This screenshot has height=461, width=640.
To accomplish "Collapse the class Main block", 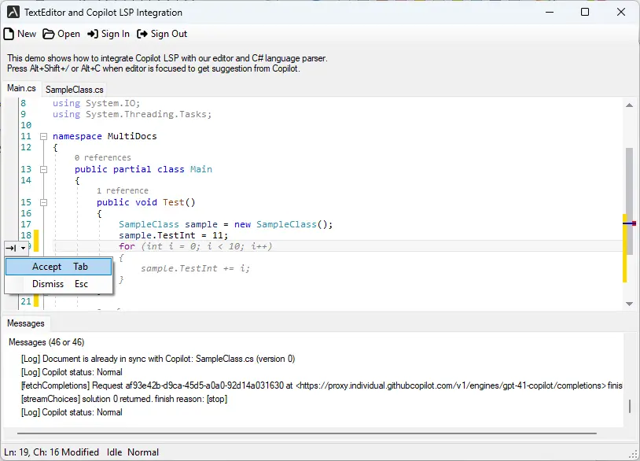I will tap(44, 169).
